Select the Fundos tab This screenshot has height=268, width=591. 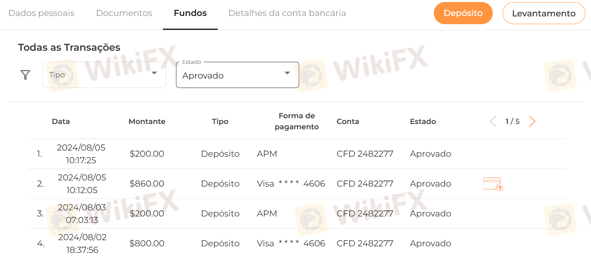pyautogui.click(x=190, y=13)
